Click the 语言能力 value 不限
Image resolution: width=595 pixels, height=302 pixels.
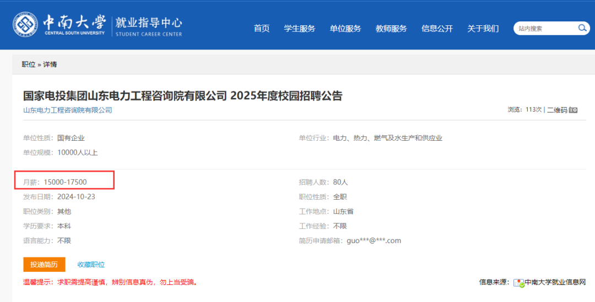coord(64,240)
